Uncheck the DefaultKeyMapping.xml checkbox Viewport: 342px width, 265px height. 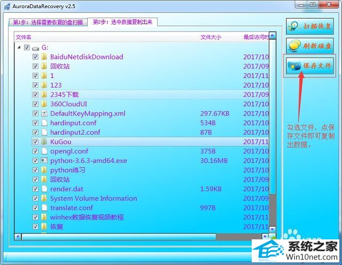tap(35, 113)
